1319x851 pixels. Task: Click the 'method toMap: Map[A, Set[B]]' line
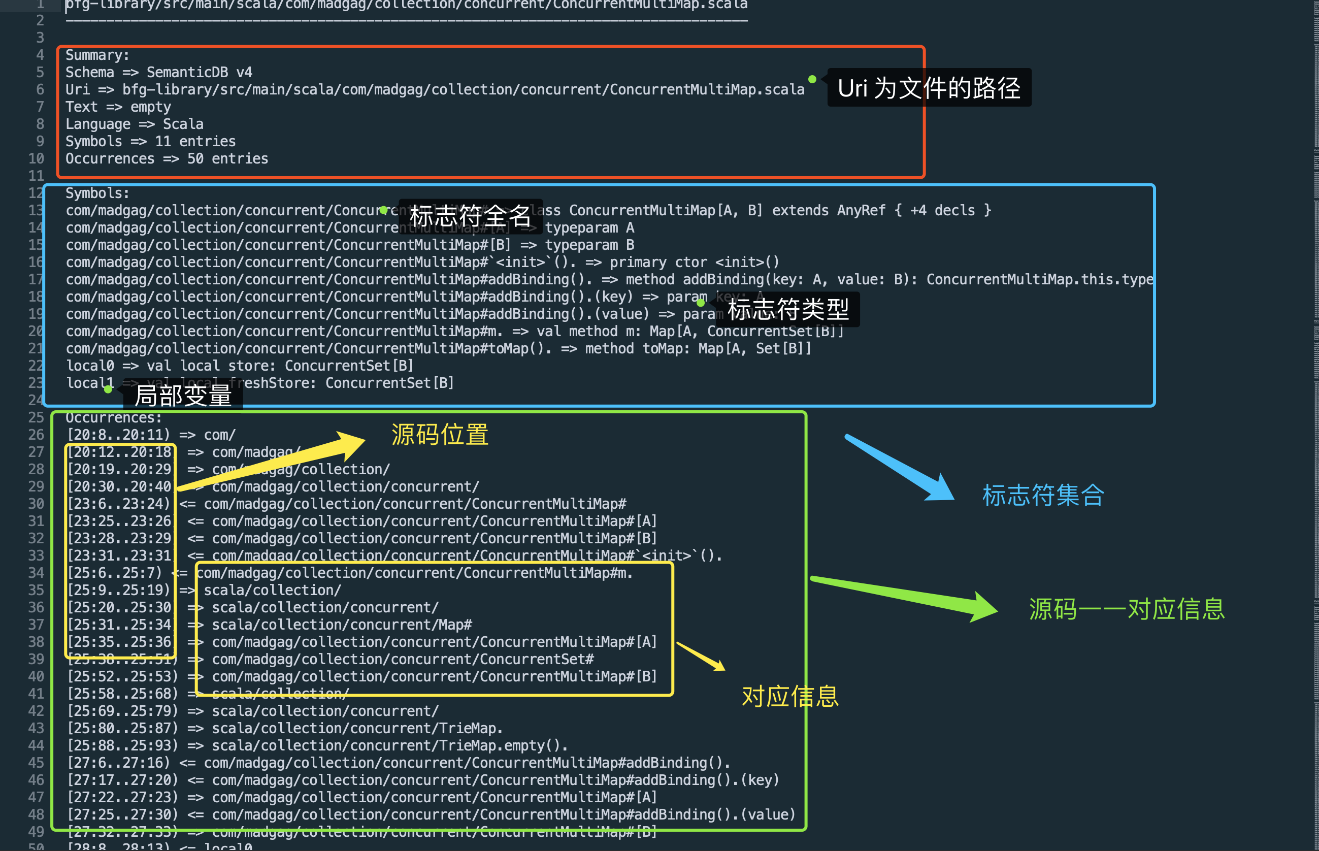[438, 349]
